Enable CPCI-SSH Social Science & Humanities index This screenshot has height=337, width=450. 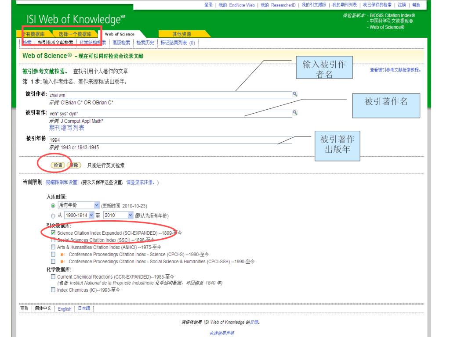[x=53, y=262]
